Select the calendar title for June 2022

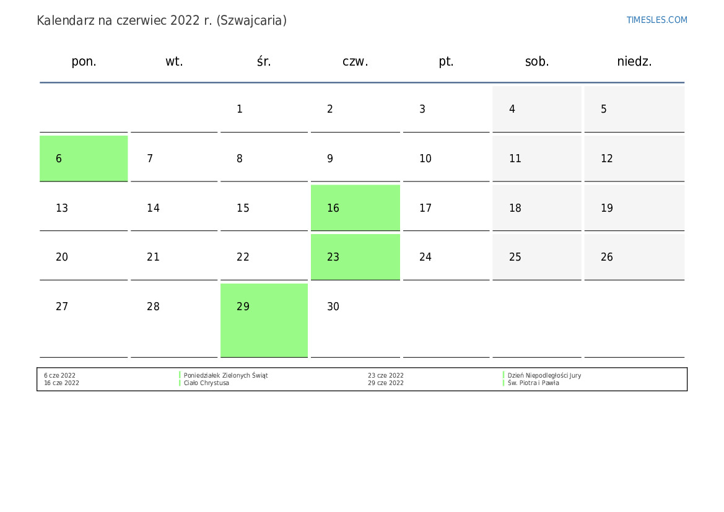pyautogui.click(x=161, y=21)
